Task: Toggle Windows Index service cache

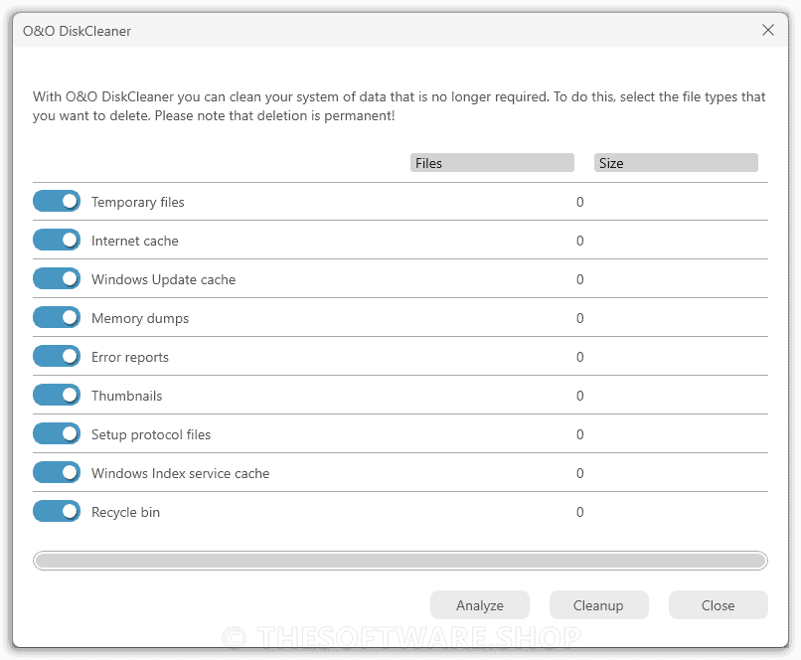Action: pos(57,473)
